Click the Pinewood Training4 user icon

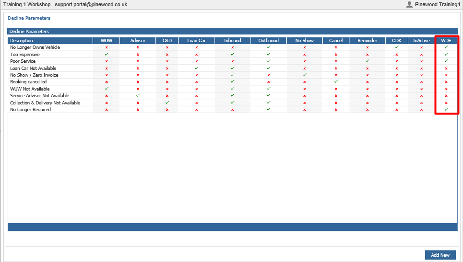(409, 4)
